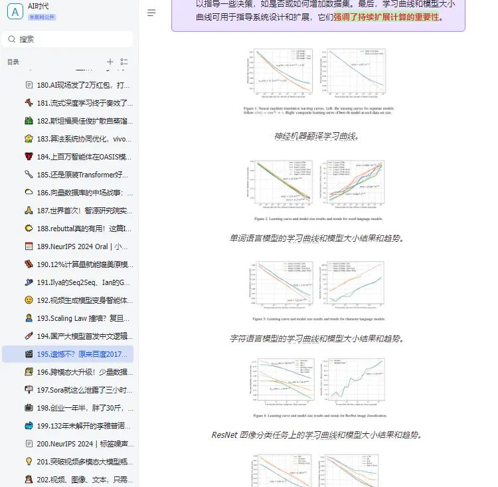Click the emoji icon of item 184
The height and width of the screenshot is (487, 498).
[29, 157]
